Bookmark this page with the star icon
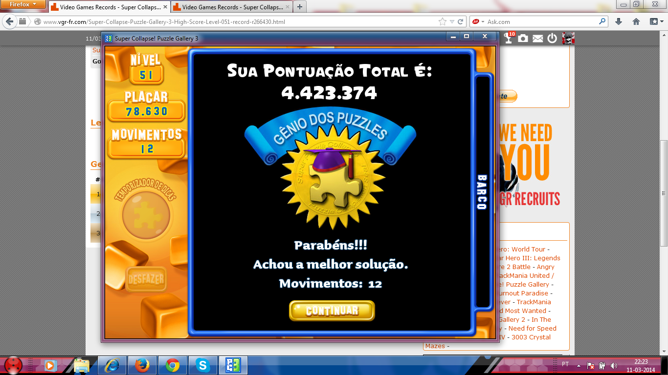This screenshot has height=375, width=668. (x=443, y=22)
